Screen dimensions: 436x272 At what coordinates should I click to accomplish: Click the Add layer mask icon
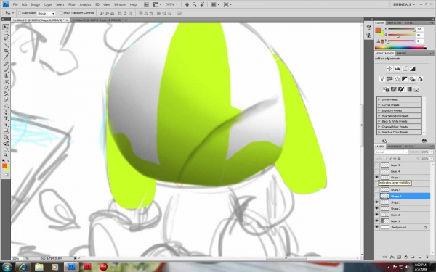pyautogui.click(x=399, y=257)
